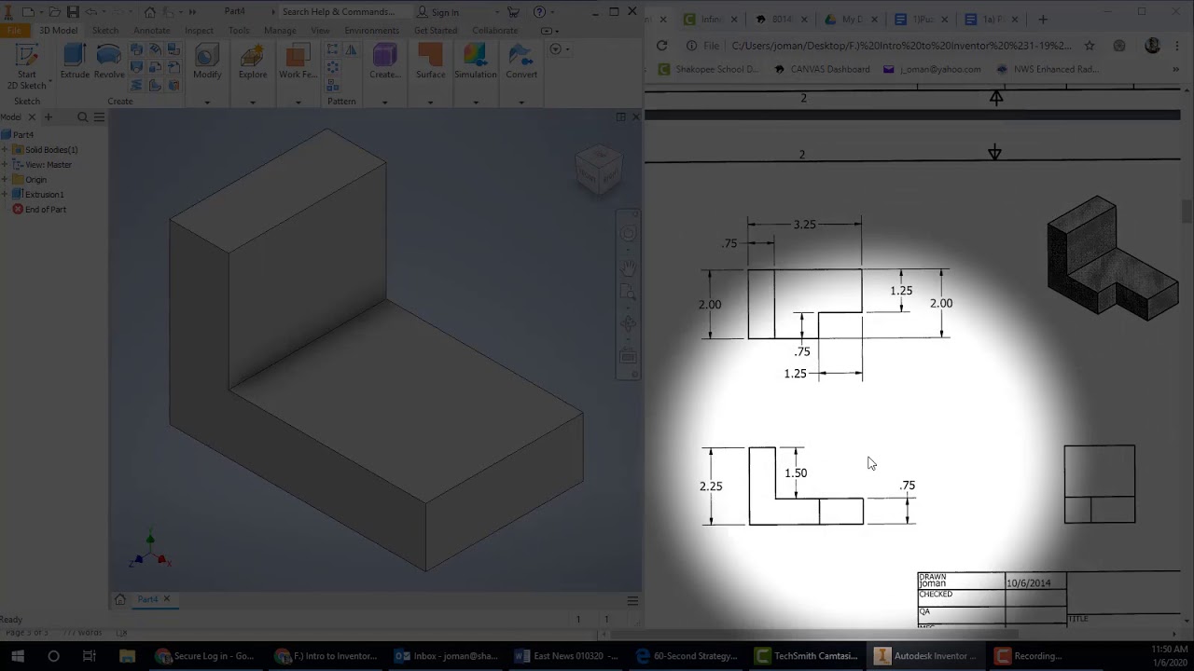The image size is (1194, 671).
Task: Expand the Surface panel dropdown arrow
Action: coord(430,102)
